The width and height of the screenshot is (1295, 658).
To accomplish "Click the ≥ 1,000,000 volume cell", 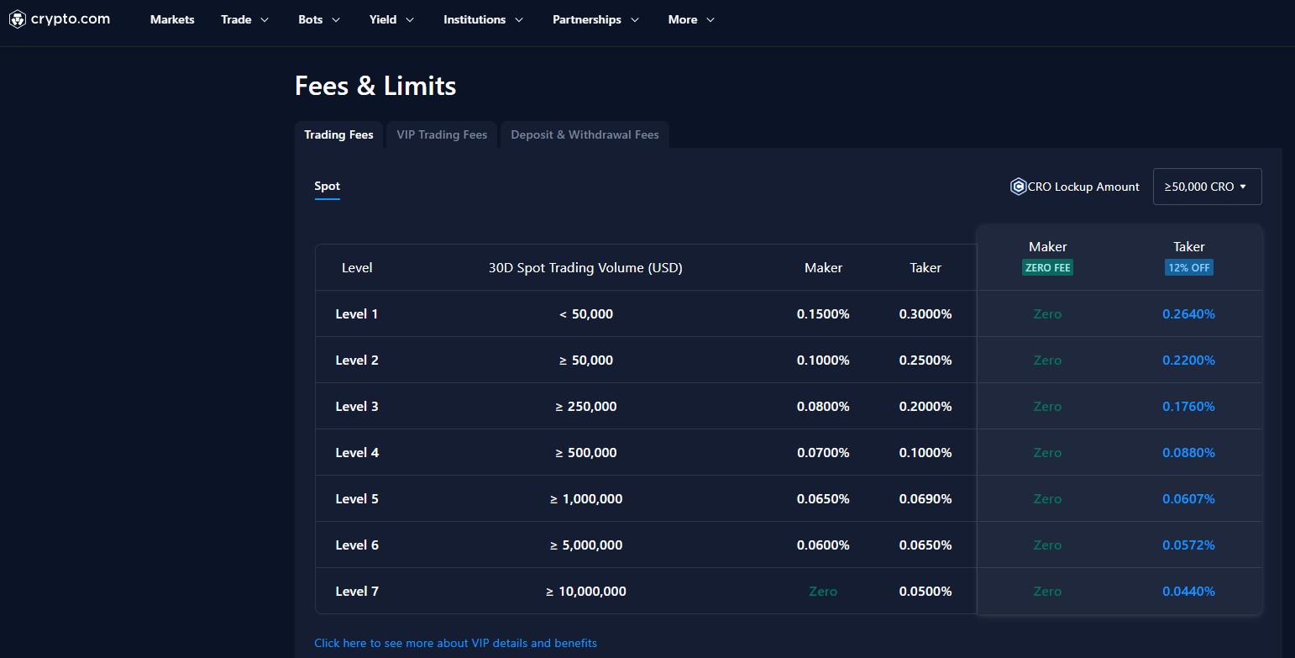I will pyautogui.click(x=586, y=499).
